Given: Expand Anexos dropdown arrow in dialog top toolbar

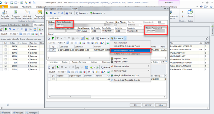Looking at the screenshot, I should 88,13.
